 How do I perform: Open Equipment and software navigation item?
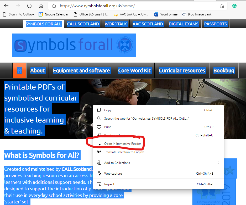[x=81, y=70]
